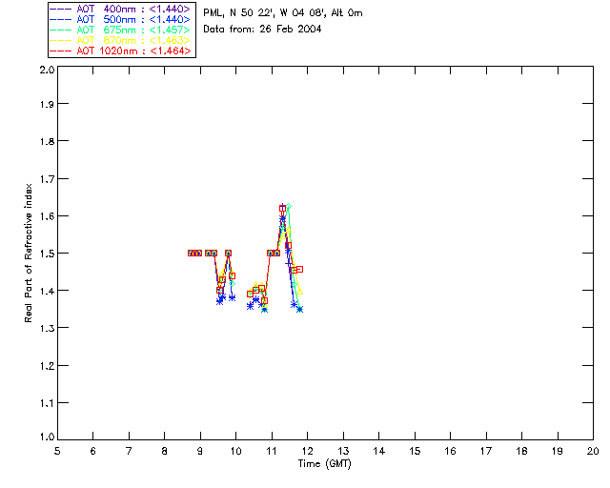610x488 pixels.
Task: Click the 8 hour x-axis label
Action: (165, 451)
